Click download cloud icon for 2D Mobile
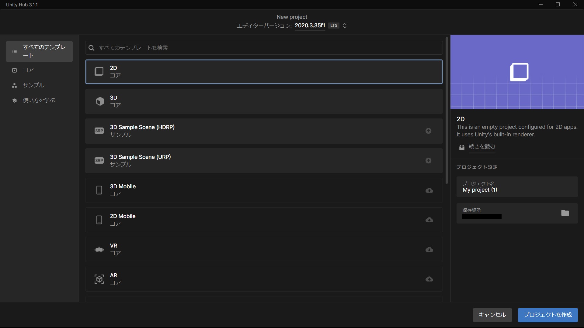The width and height of the screenshot is (584, 328). coord(429,220)
